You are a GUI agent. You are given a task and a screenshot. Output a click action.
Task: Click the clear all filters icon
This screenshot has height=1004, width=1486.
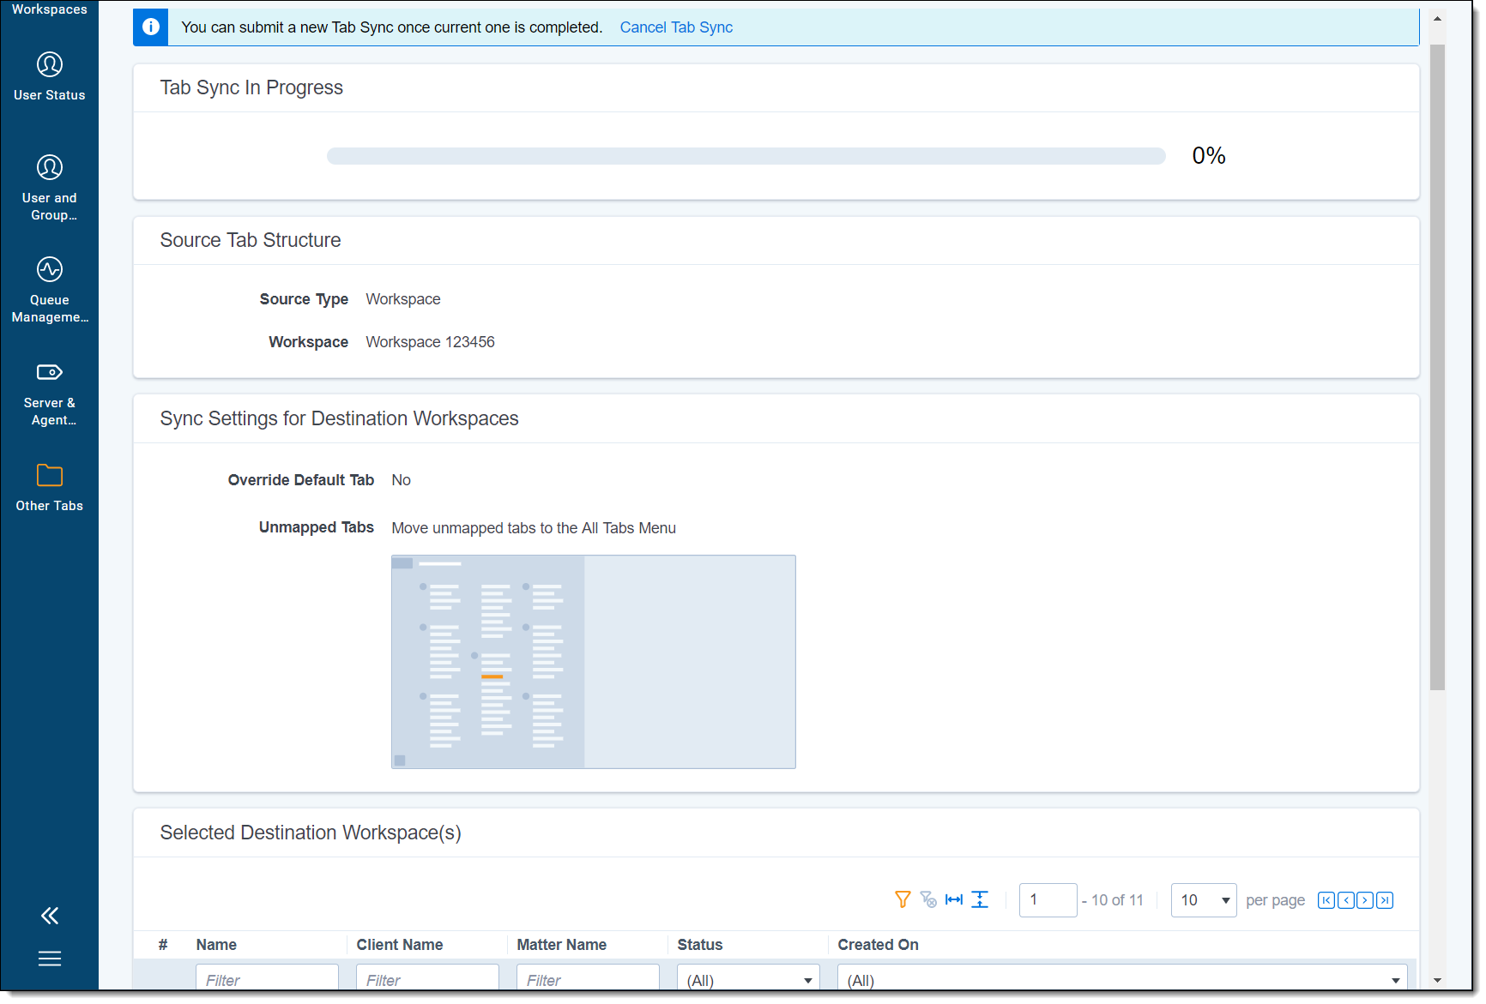pyautogui.click(x=927, y=899)
